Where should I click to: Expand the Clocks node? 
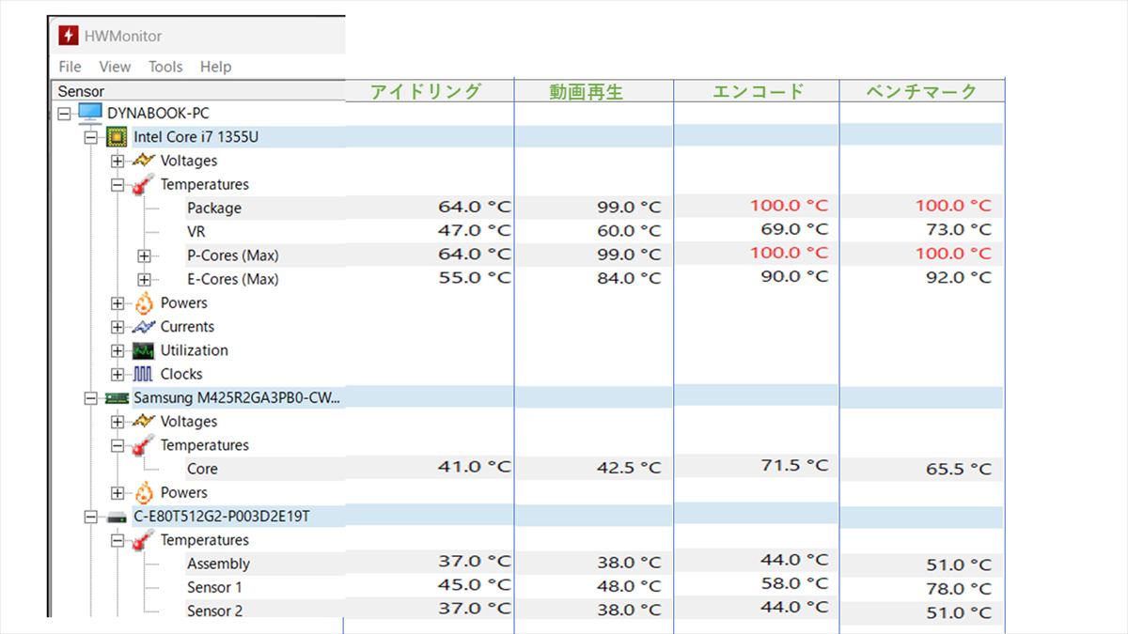pyautogui.click(x=117, y=374)
